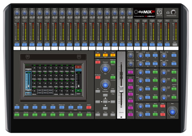Open the green GEQ page button
192x136 pixels.
(x=44, y=115)
